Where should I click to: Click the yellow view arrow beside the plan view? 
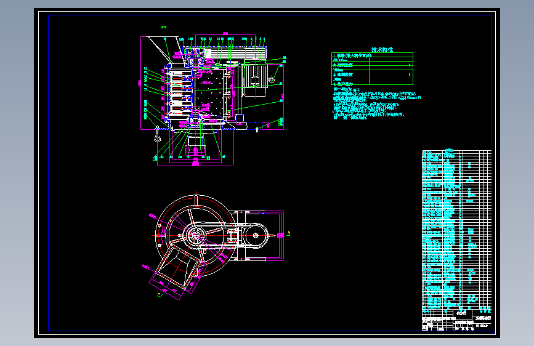pos(288,233)
